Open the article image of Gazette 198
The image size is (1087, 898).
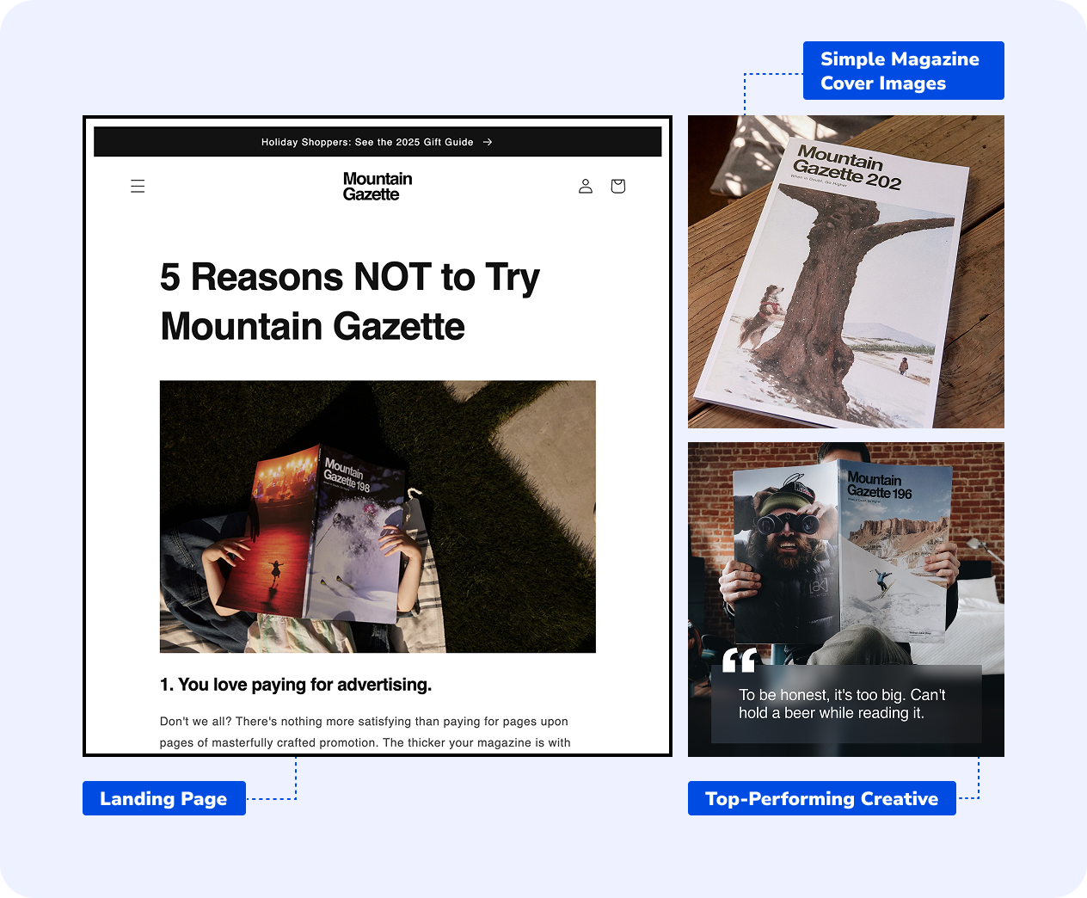[378, 516]
